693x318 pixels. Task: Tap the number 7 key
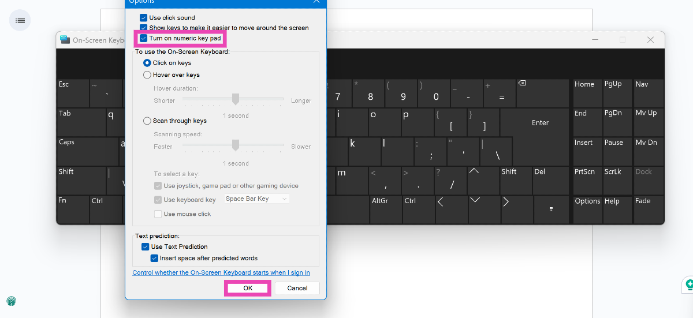[338, 93]
